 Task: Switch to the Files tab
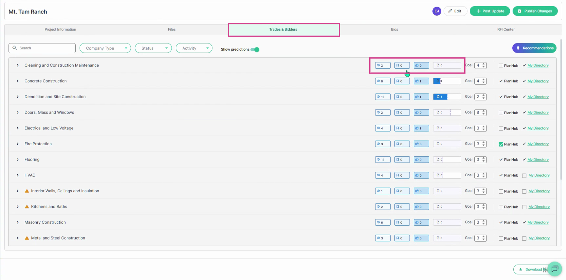(x=172, y=29)
